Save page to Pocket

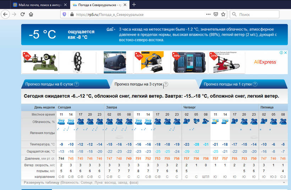(x=216, y=15)
